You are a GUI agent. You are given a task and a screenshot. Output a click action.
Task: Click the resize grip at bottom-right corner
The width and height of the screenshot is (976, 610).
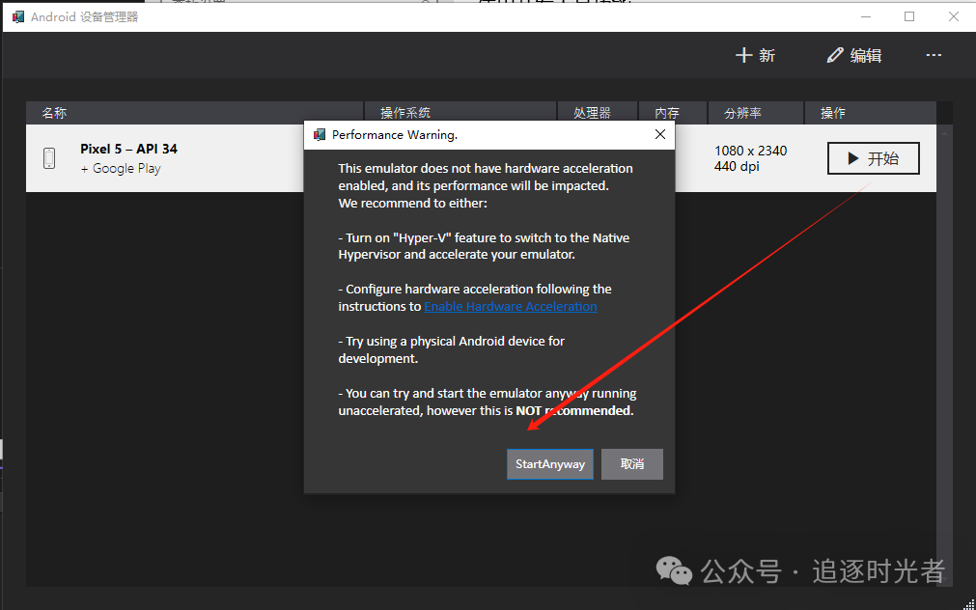click(x=968, y=603)
